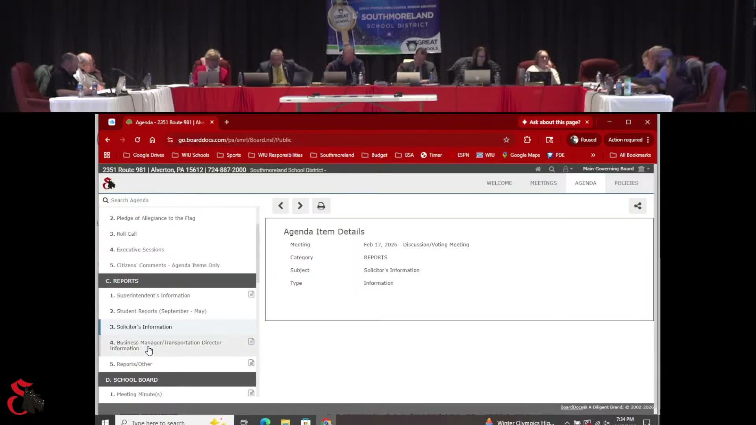The height and width of the screenshot is (425, 756).
Task: Click the share icon in agenda details
Action: coord(637,206)
